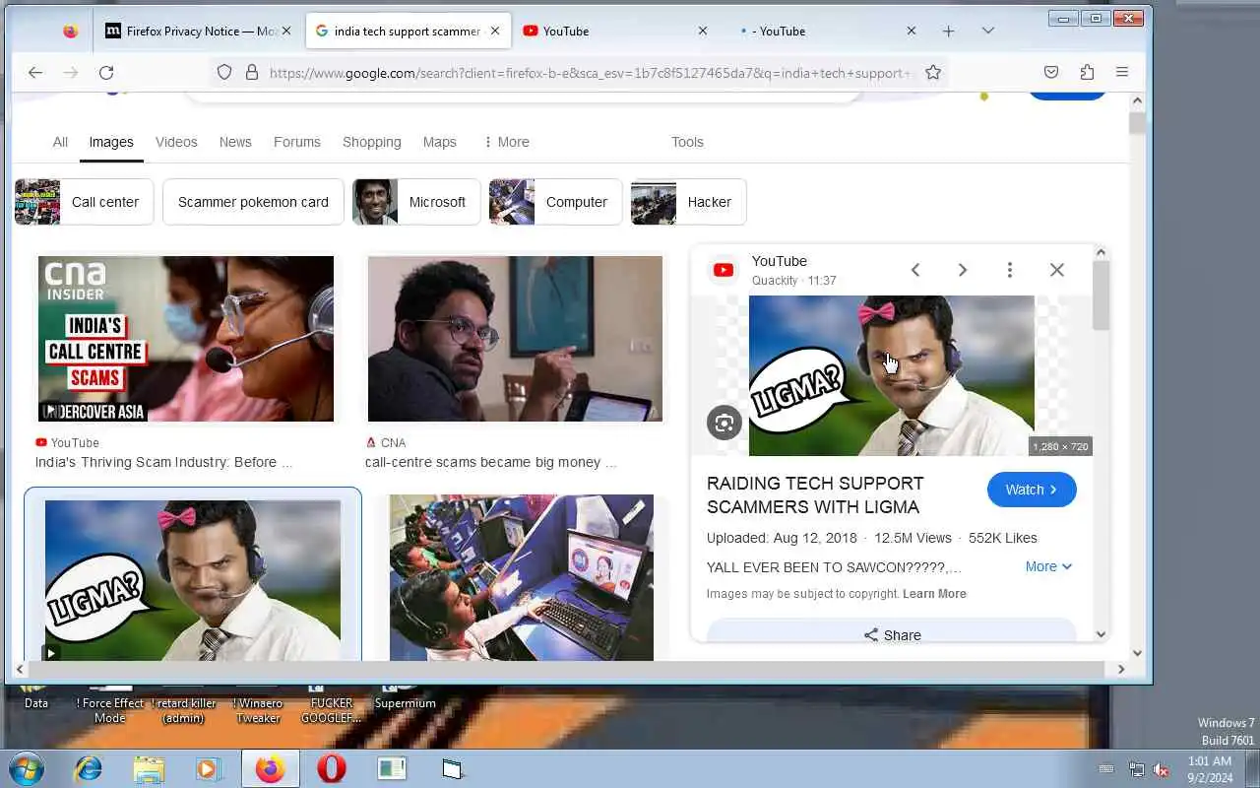Click the Computer suggestion chip
The image size is (1260, 788).
555,202
